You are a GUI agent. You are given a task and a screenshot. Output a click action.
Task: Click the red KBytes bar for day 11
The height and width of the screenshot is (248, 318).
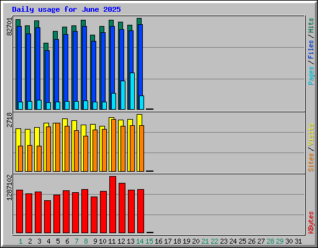click(112, 205)
